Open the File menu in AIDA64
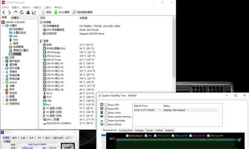 5,7
